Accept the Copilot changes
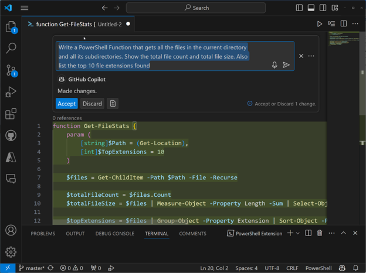The height and width of the screenshot is (273, 366). coord(66,104)
